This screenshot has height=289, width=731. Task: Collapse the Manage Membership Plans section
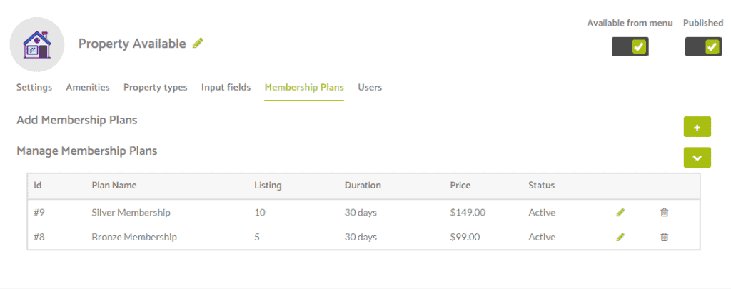coord(697,158)
